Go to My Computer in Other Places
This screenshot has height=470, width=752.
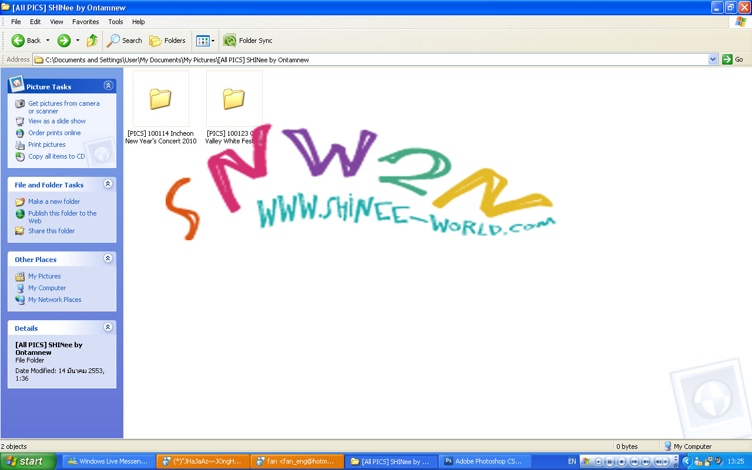coord(47,288)
